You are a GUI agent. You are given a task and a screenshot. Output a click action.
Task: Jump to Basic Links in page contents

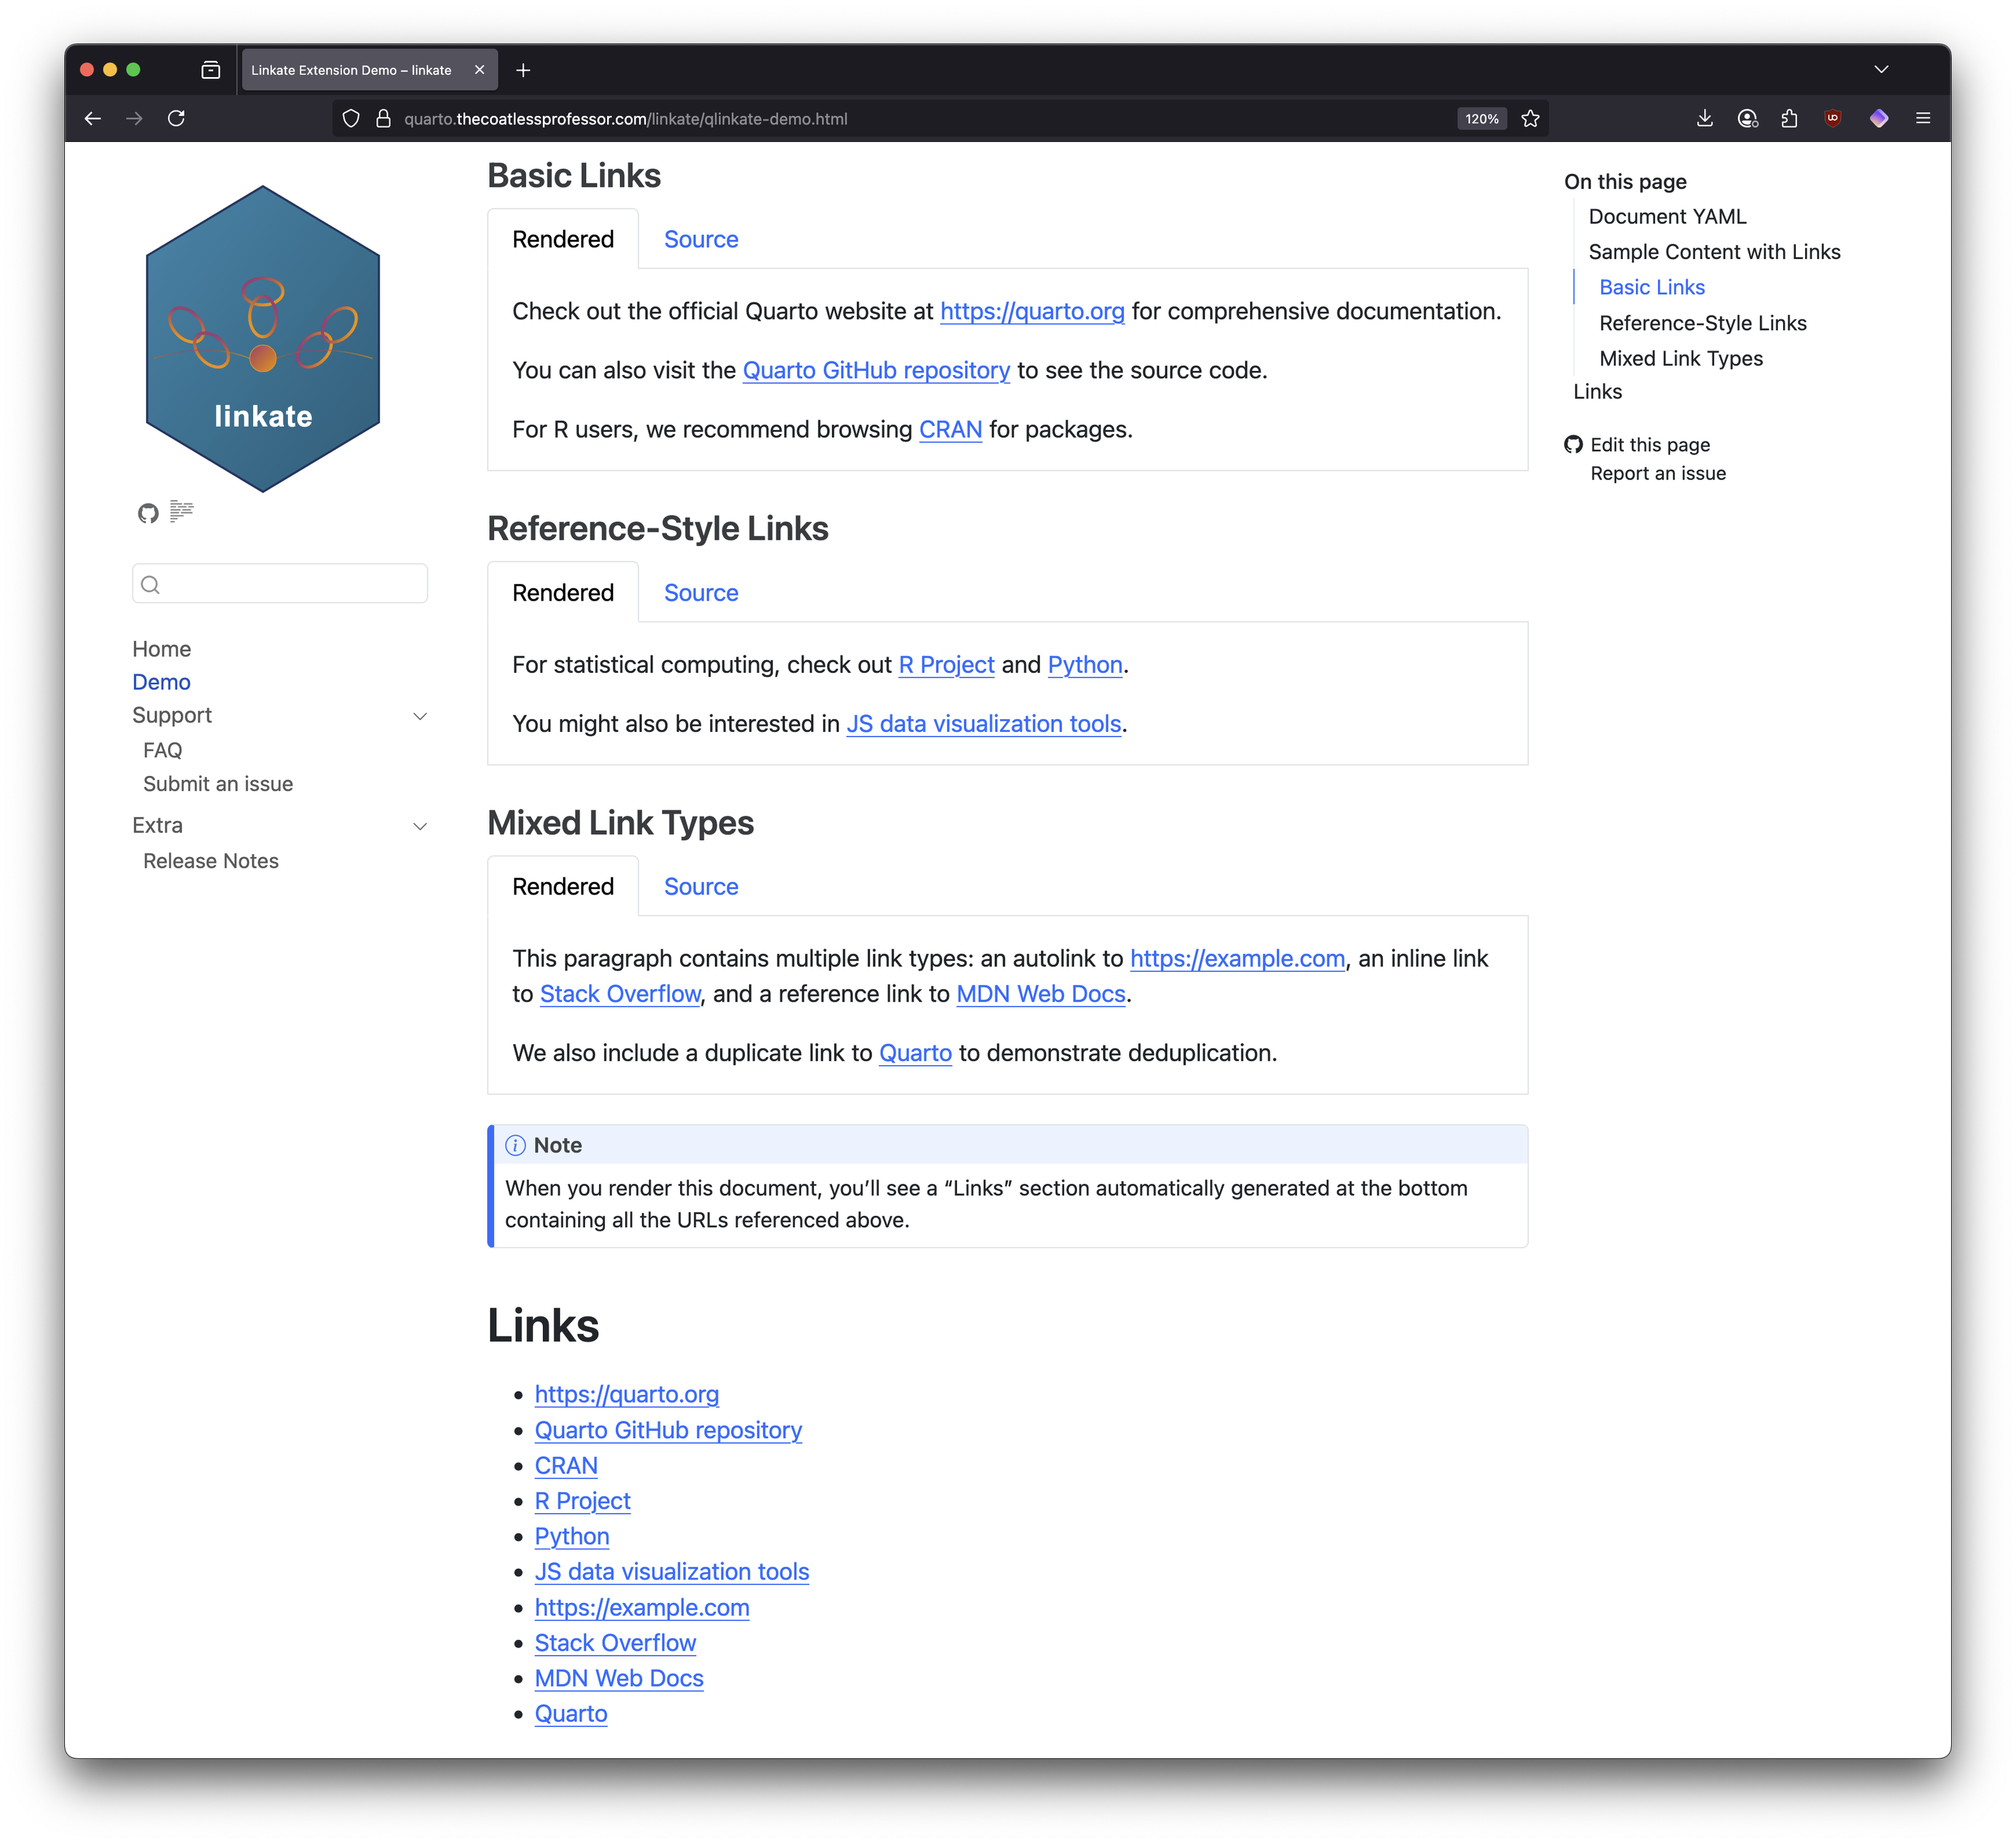1652,287
